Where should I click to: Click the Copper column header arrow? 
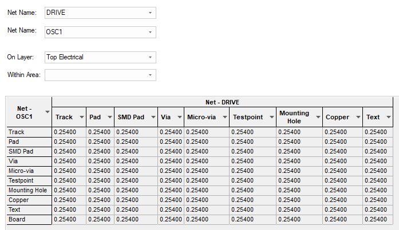click(x=357, y=118)
